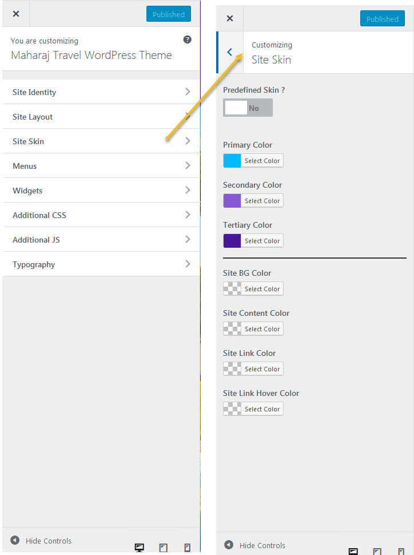The width and height of the screenshot is (414, 555).
Task: Switch to mobile preview in left panel
Action: tap(187, 548)
